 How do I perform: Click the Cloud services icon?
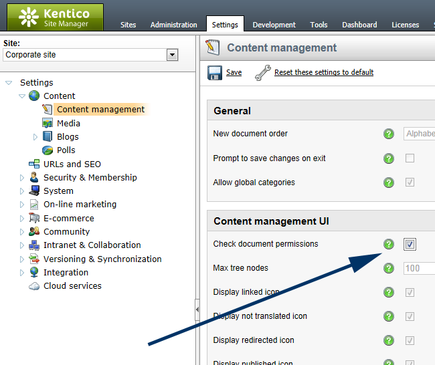pos(34,286)
